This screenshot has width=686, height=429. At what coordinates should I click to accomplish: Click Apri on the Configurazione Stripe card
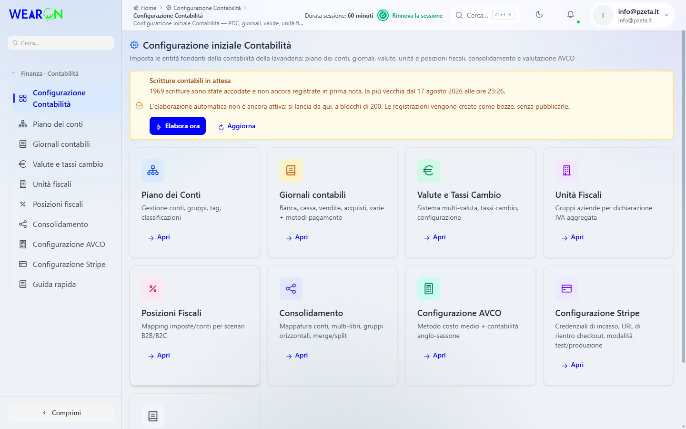click(x=573, y=365)
